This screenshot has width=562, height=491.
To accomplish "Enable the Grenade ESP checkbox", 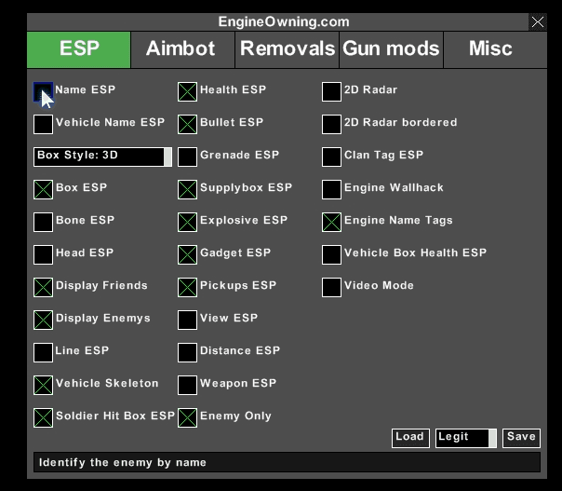I will [x=188, y=157].
